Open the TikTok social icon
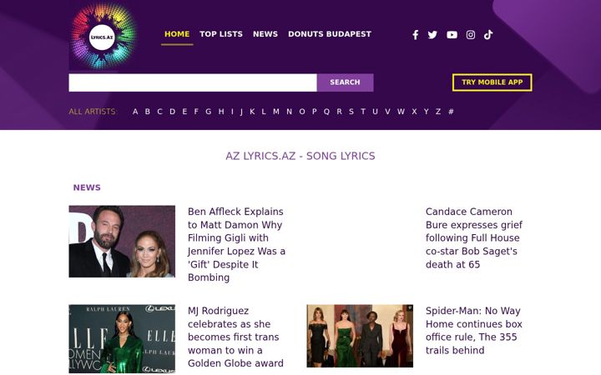Image resolution: width=601 pixels, height=375 pixels. (488, 35)
